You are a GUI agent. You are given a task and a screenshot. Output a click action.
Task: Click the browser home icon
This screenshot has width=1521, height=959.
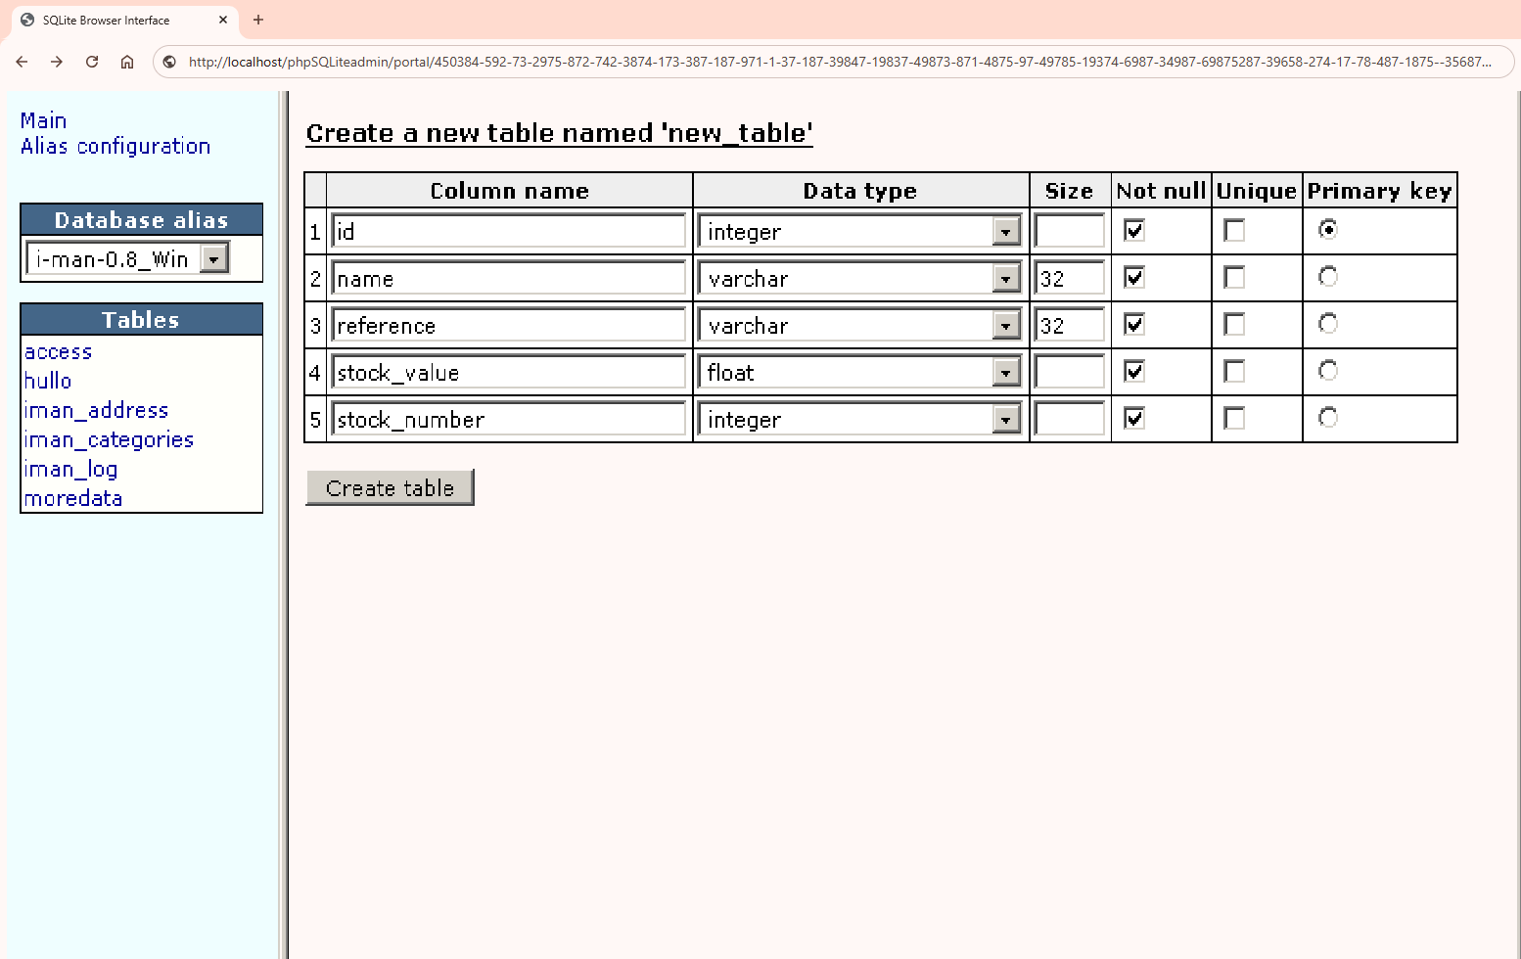(x=127, y=61)
